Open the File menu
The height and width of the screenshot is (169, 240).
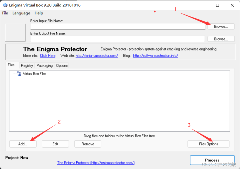point(5,13)
